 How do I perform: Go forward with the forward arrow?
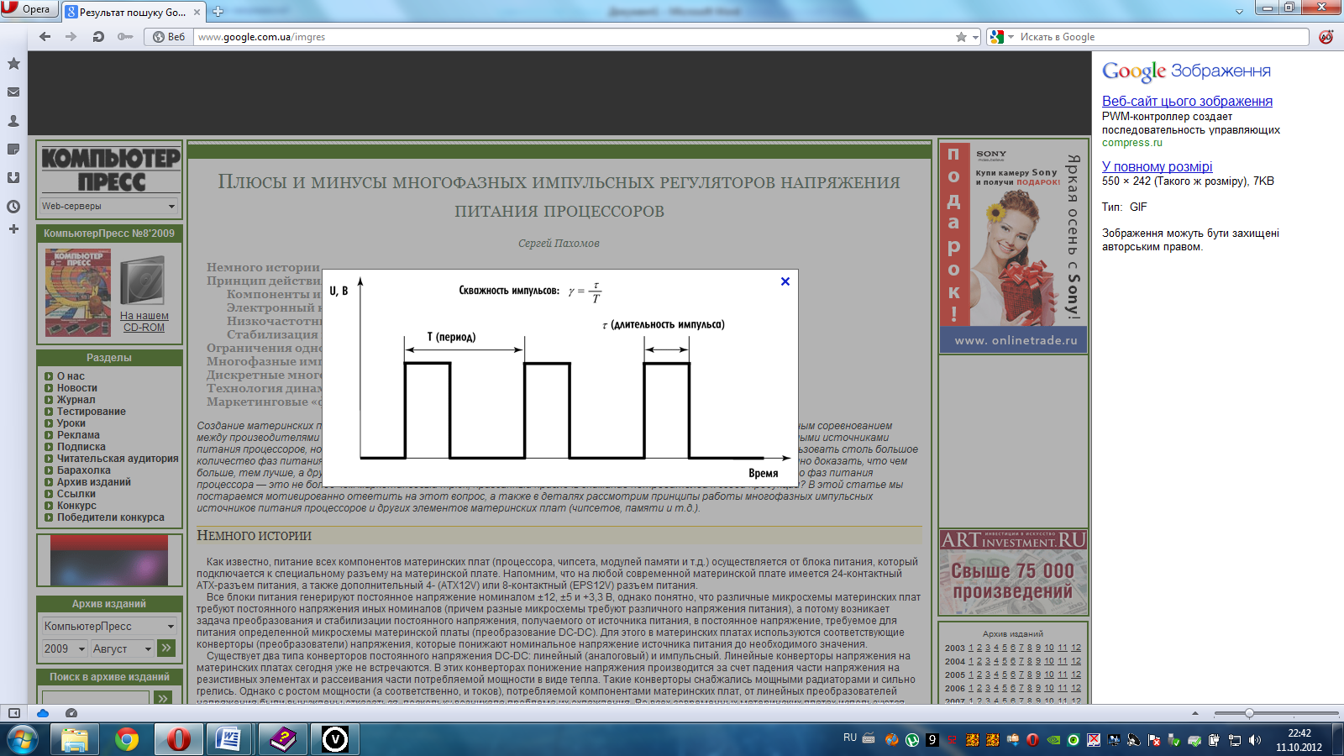(71, 37)
